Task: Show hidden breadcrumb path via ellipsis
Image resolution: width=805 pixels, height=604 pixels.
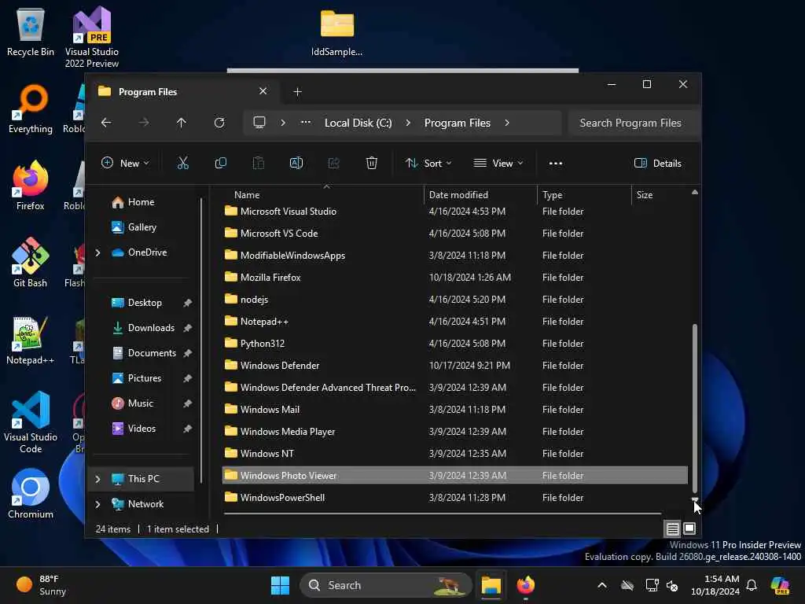Action: (x=306, y=123)
